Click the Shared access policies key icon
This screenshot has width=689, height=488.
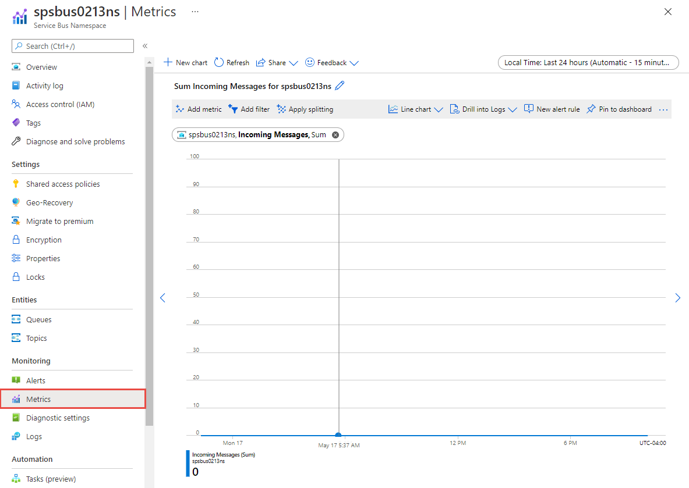16,183
